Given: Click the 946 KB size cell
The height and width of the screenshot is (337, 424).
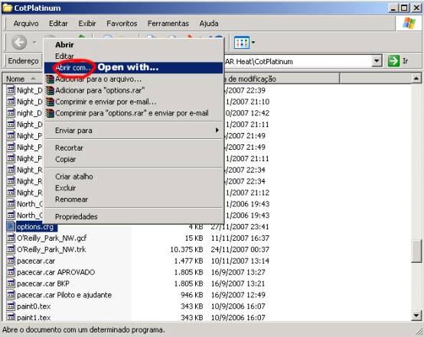Looking at the screenshot, I should pos(192,295).
